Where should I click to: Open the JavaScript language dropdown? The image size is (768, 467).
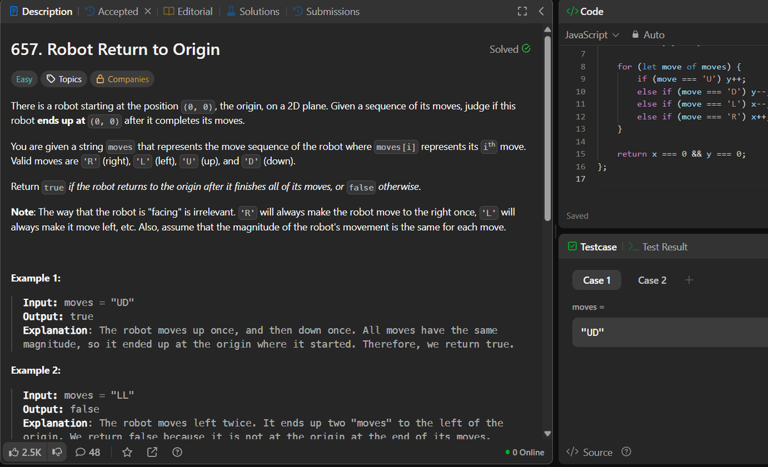point(593,35)
